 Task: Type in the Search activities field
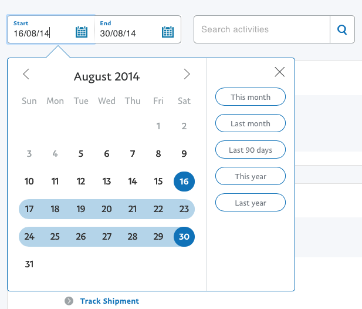(x=262, y=29)
